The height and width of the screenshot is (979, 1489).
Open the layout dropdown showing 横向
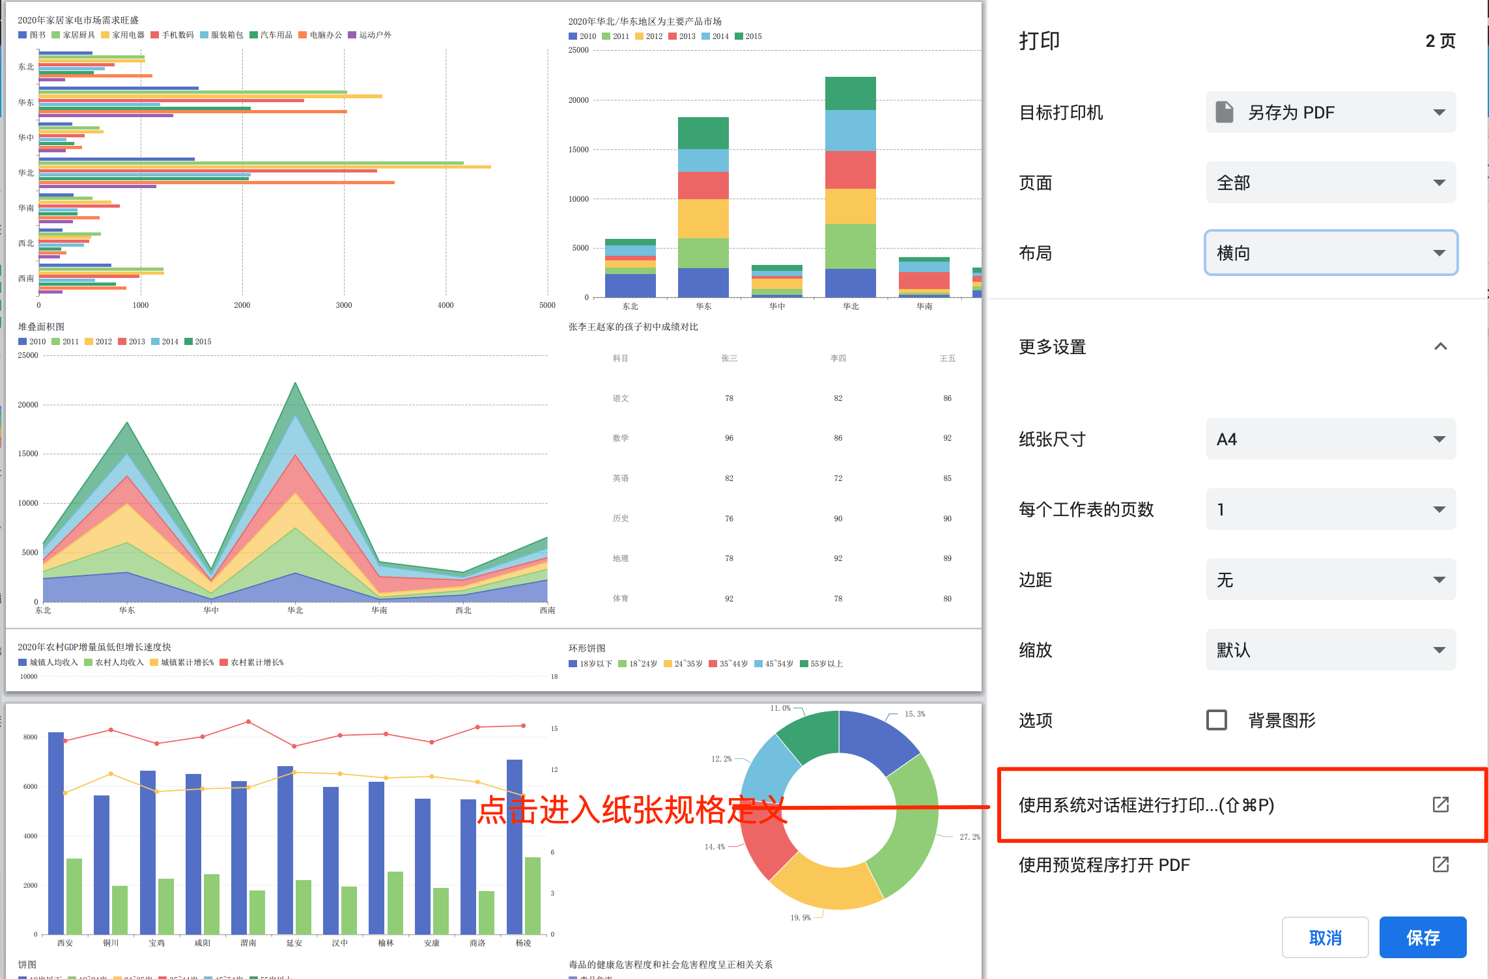tap(1331, 253)
